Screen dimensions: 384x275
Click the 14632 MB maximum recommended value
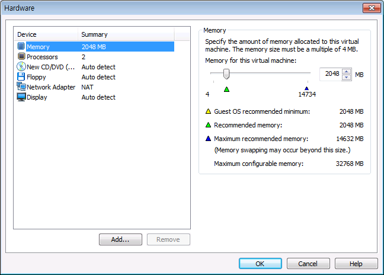tap(350, 139)
